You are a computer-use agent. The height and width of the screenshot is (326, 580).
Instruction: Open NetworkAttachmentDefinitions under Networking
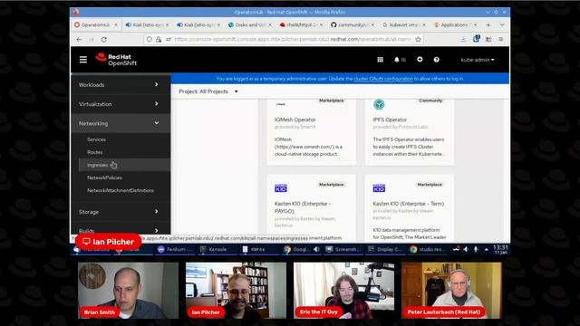click(x=121, y=190)
